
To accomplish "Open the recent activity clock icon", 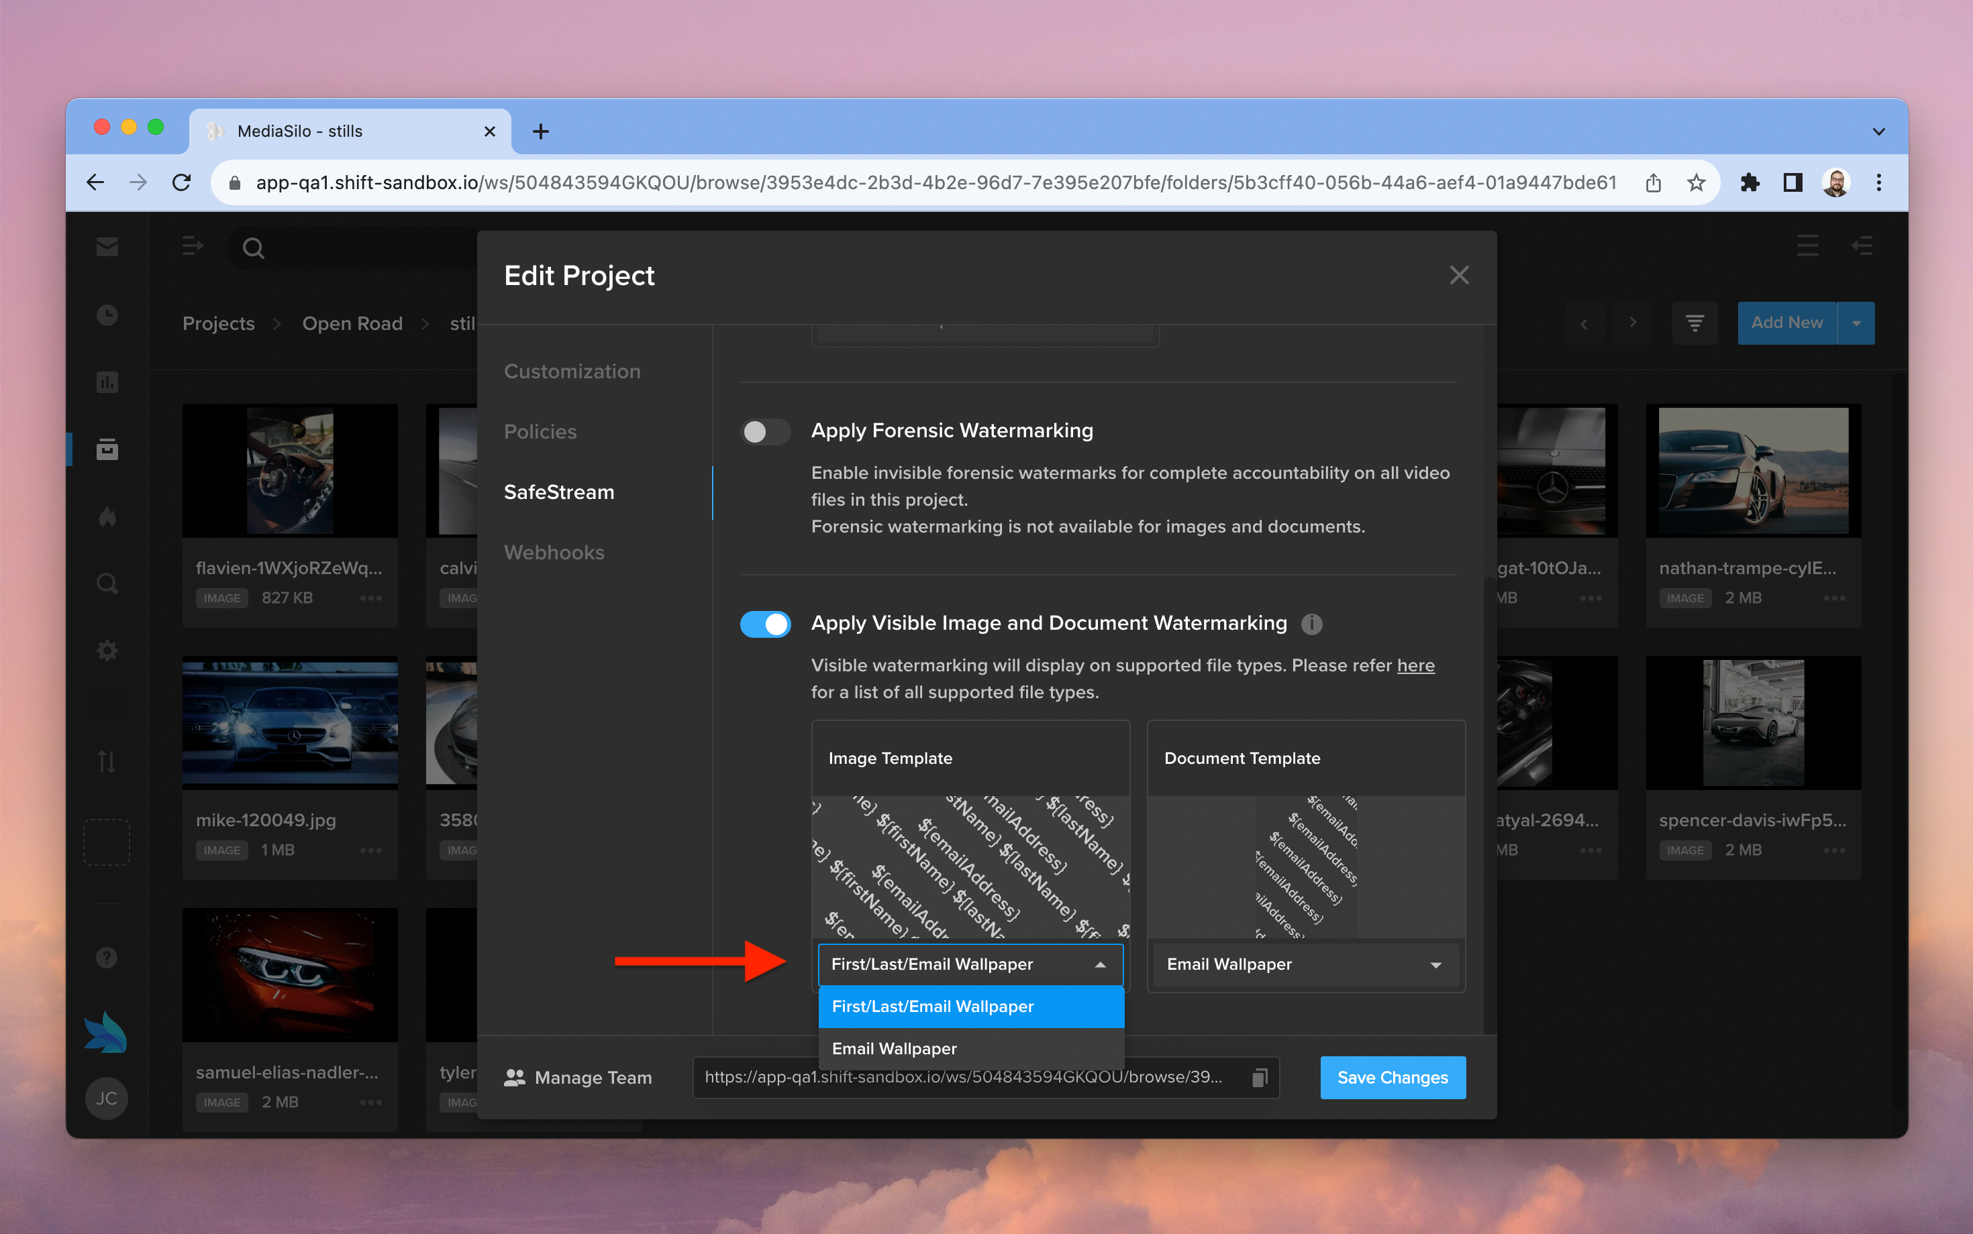I will [x=107, y=315].
